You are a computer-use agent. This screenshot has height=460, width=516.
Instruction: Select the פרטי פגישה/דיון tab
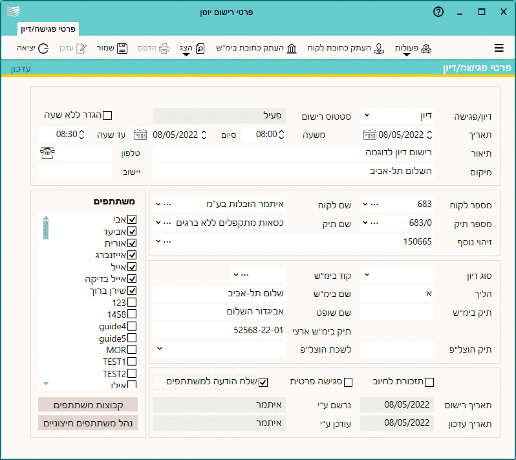point(48,29)
